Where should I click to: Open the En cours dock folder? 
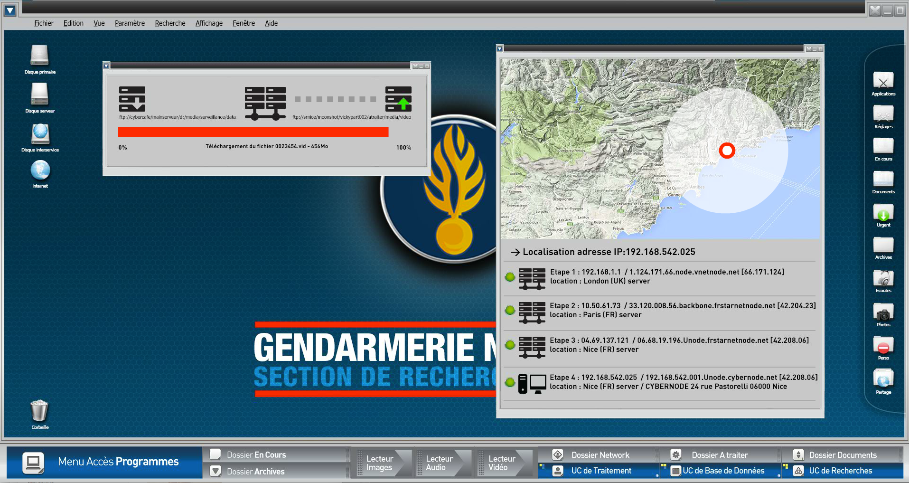tap(883, 146)
